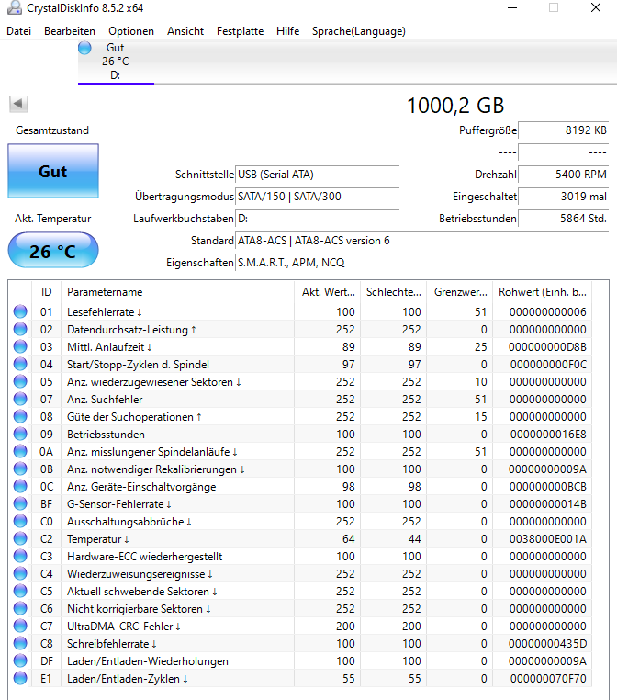
Task: Click the status orb for Nicht korrigierbare Sektoren
Action: (x=20, y=608)
